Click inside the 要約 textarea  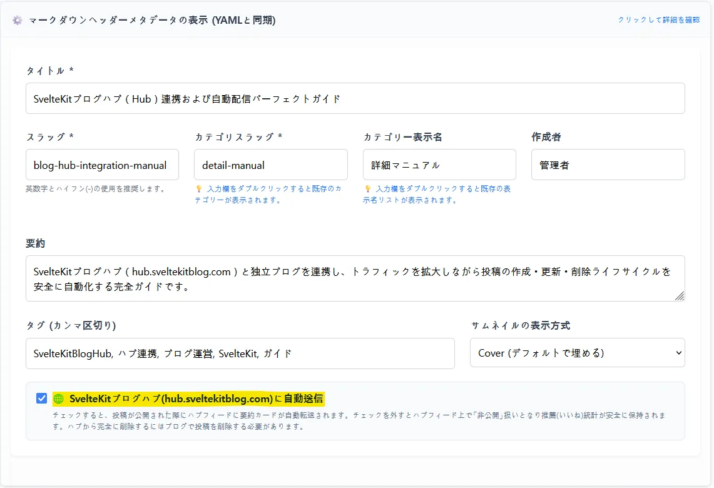pos(355,278)
